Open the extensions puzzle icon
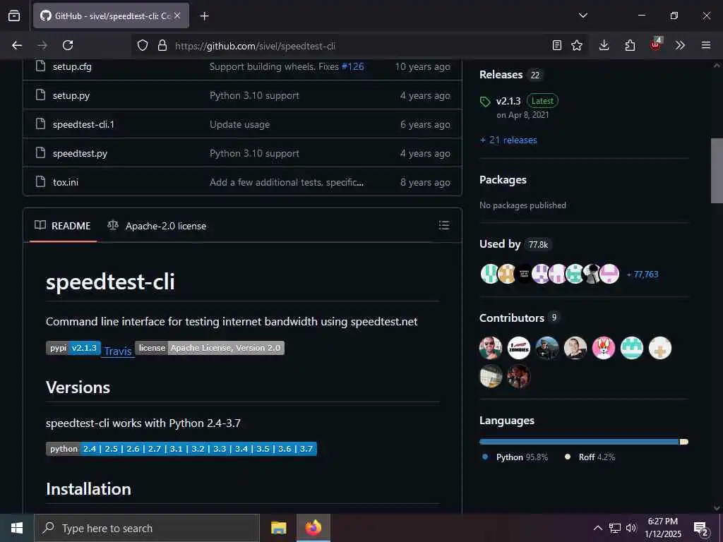723x542 pixels. coord(630,45)
